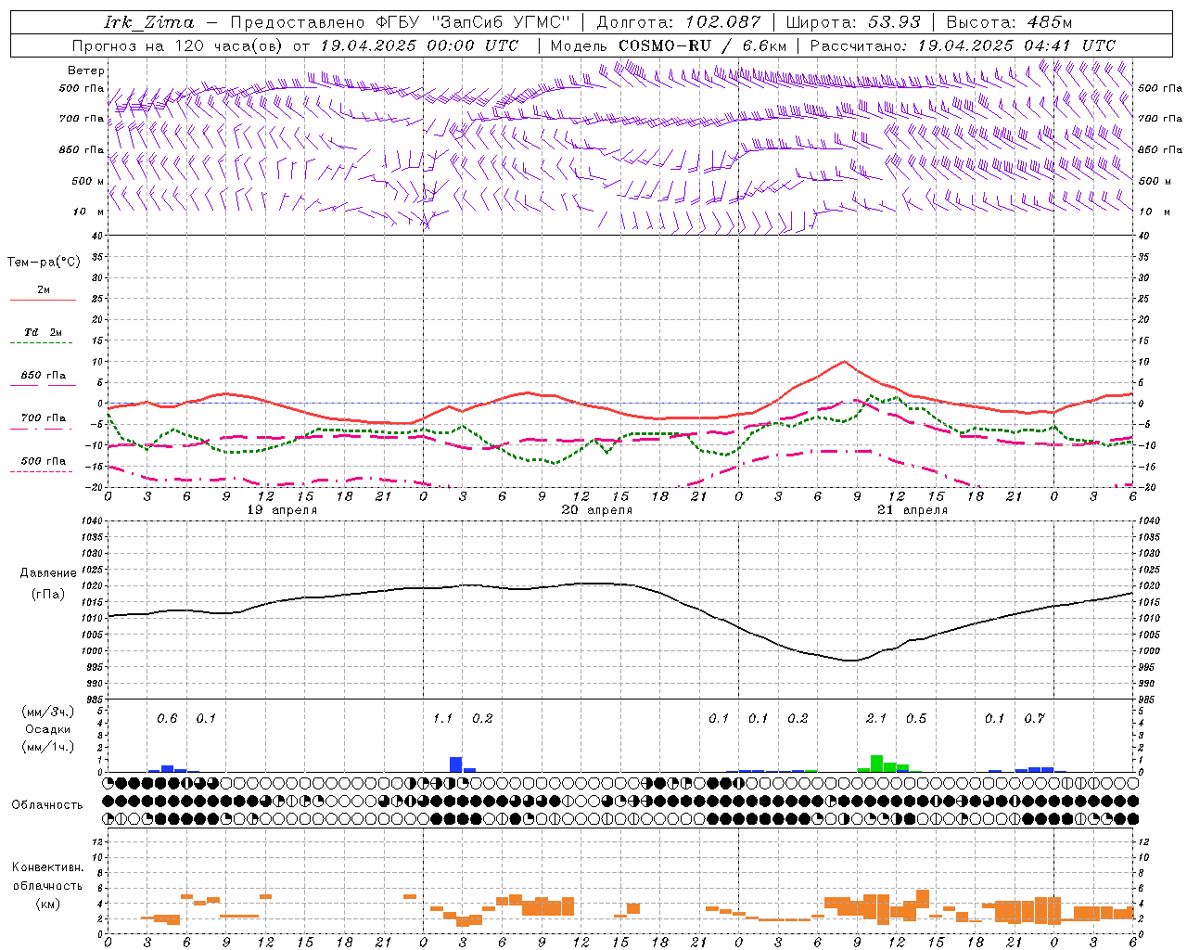Click the latitude value 53.93
The width and height of the screenshot is (1187, 950).
tap(896, 22)
